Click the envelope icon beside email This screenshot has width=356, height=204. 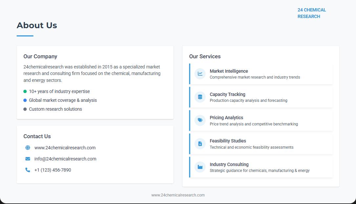click(28, 159)
